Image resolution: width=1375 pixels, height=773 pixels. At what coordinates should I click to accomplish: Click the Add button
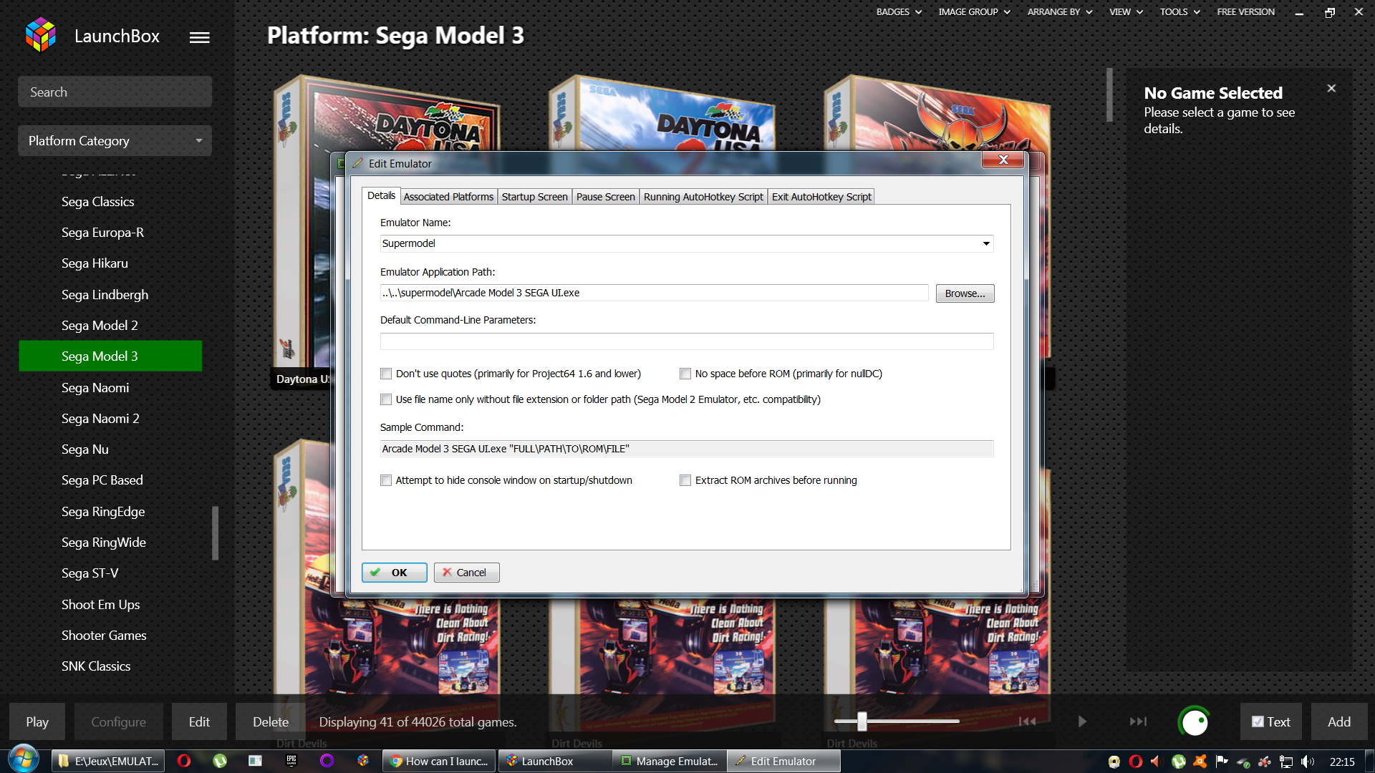(x=1339, y=721)
